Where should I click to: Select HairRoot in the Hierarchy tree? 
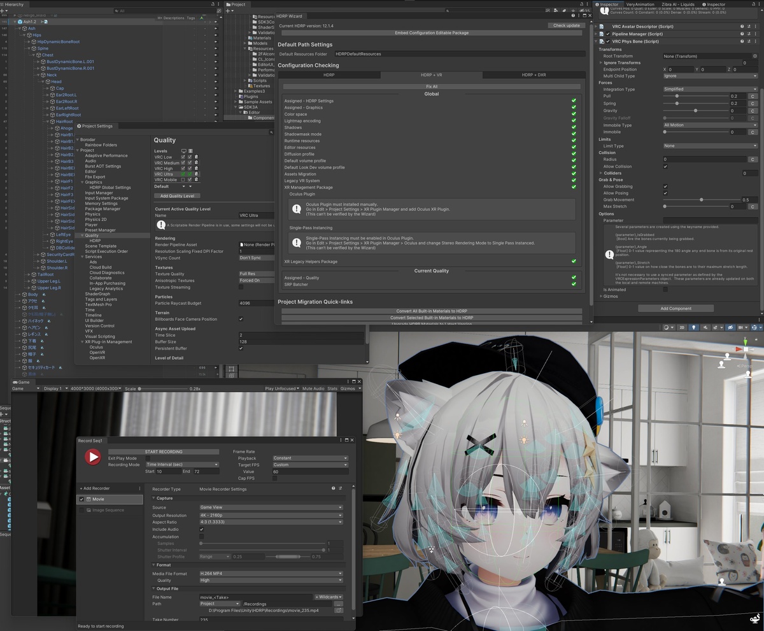[x=64, y=121]
